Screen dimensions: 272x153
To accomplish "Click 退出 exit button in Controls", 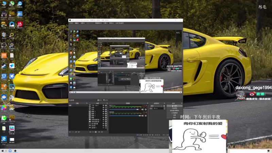I will [174, 118].
